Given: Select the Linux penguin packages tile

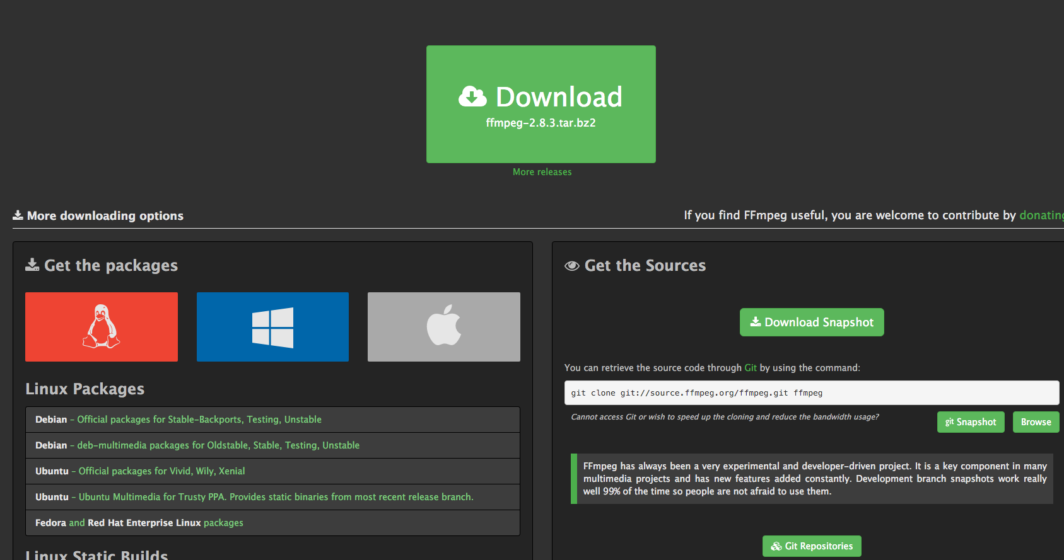Looking at the screenshot, I should point(102,327).
